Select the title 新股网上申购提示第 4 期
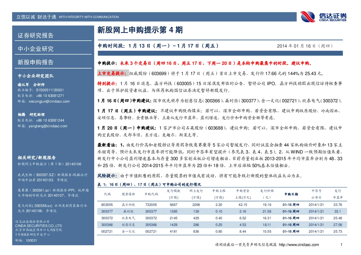The height and width of the screenshot is (255, 361). pos(140,30)
